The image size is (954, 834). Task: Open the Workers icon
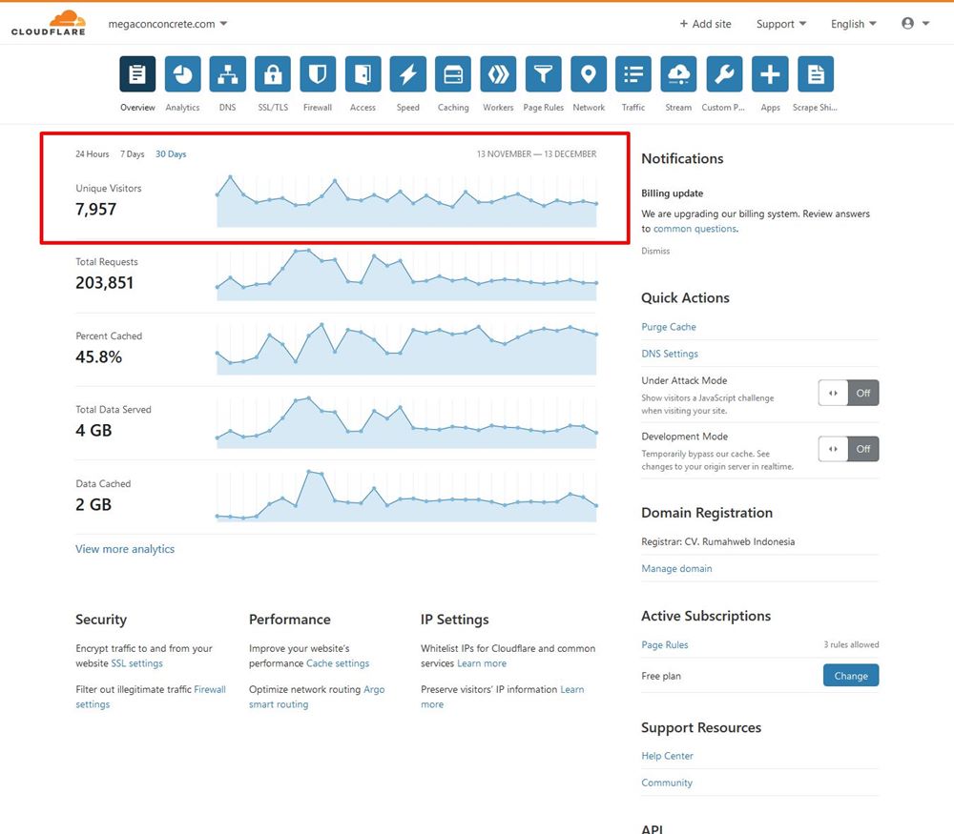pyautogui.click(x=498, y=73)
